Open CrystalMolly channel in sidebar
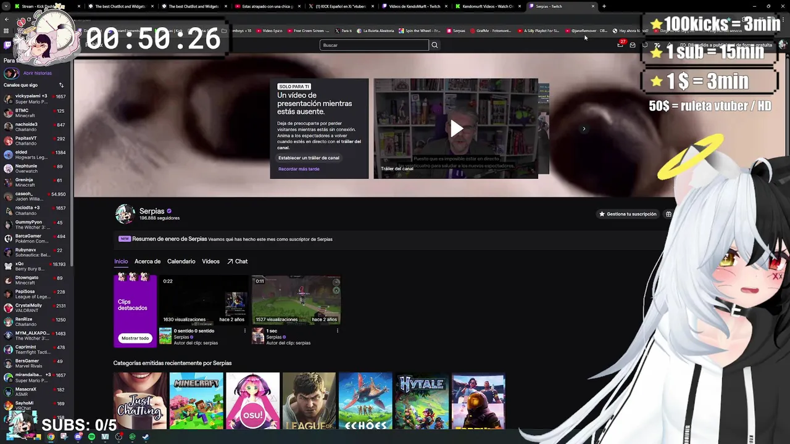The width and height of the screenshot is (790, 444). tap(35, 308)
